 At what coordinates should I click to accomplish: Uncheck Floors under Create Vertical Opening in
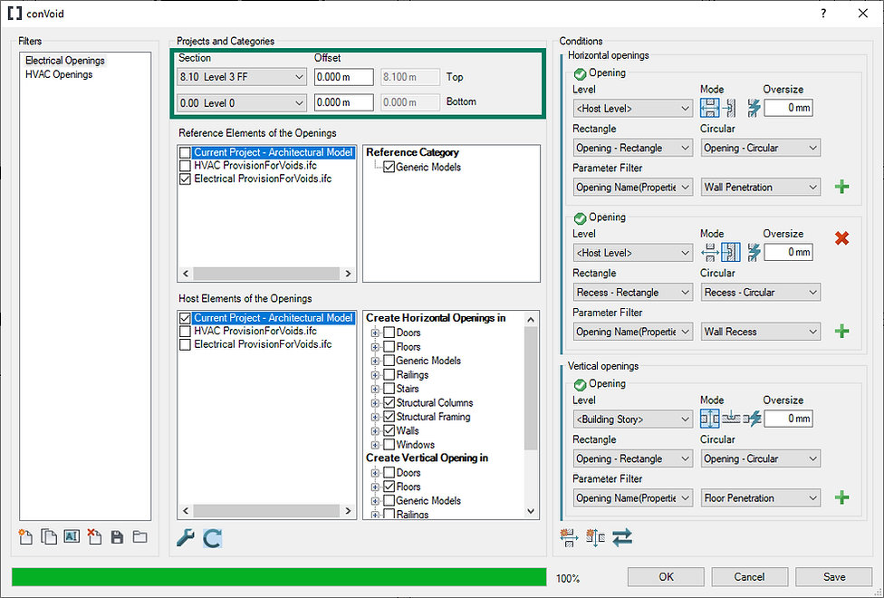click(x=389, y=487)
